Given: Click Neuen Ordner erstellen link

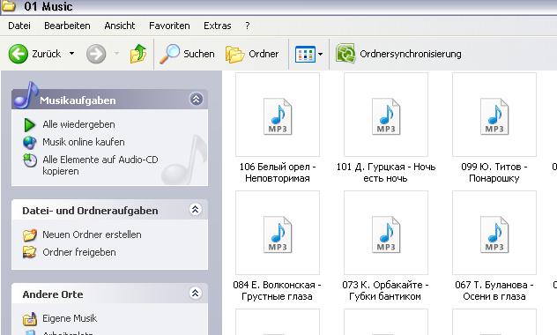Looking at the screenshot, I should pyautogui.click(x=92, y=234).
